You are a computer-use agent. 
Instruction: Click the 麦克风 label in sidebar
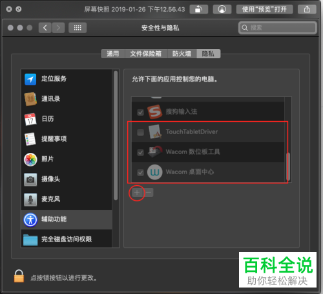[51, 199]
